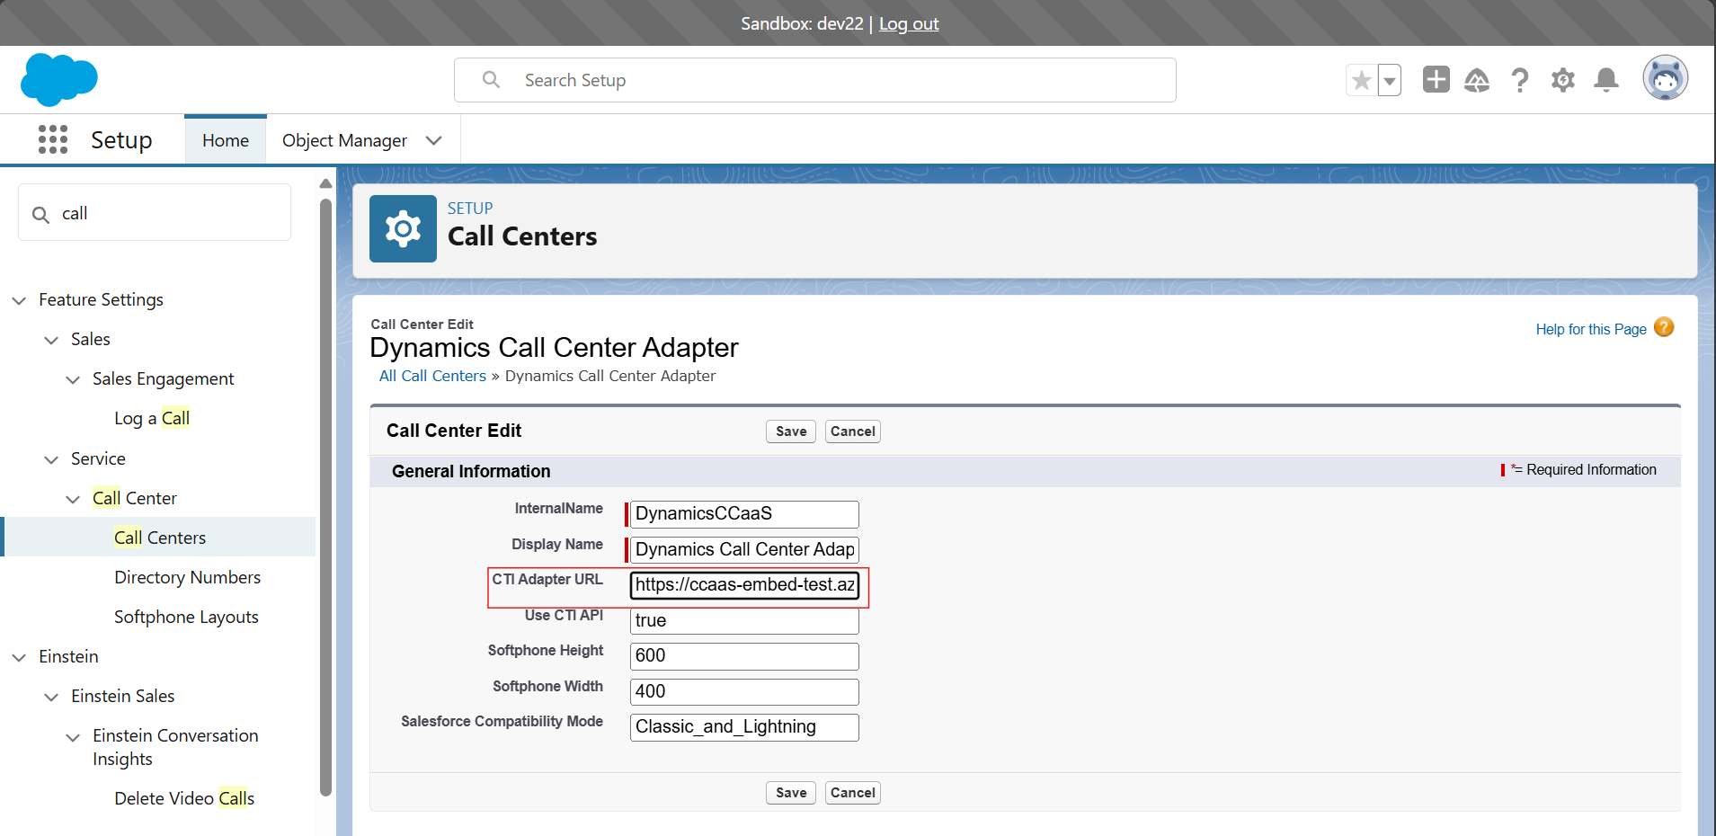Open the Object Manager tab
The image size is (1716, 836).
(x=344, y=140)
